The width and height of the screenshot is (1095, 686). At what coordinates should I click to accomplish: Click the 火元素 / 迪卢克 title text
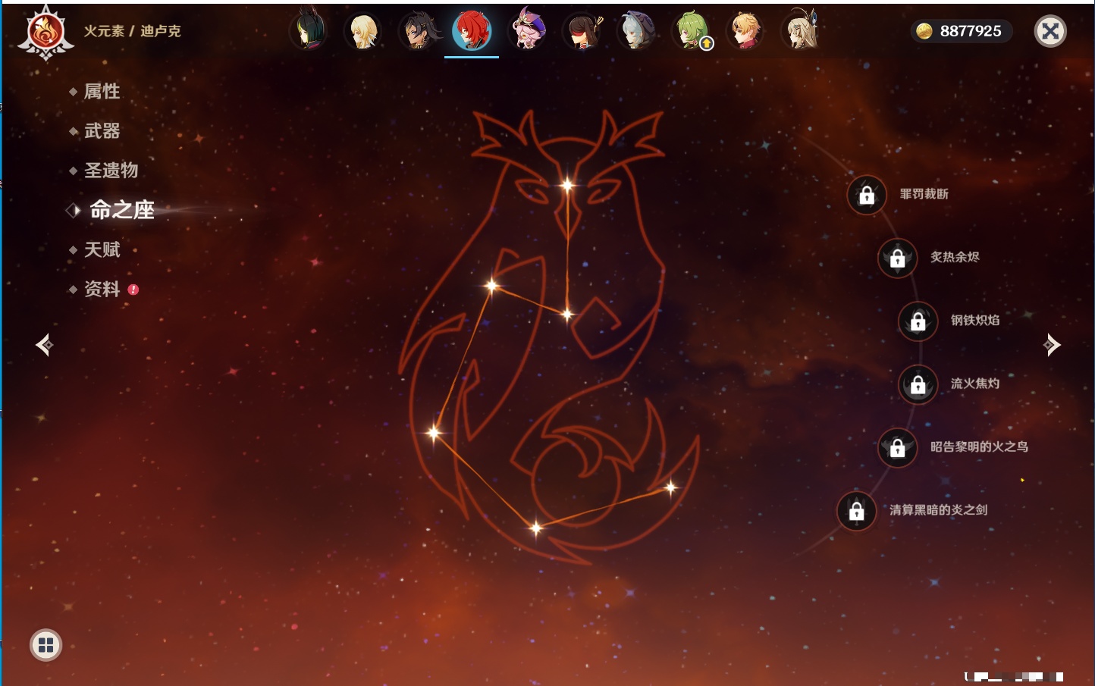point(132,31)
